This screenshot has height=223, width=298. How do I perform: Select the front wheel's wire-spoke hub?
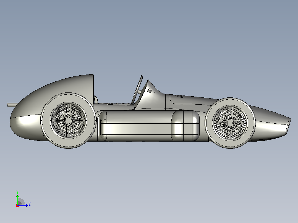(x=230, y=123)
